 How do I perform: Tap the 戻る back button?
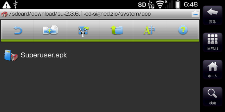[x=213, y=15]
